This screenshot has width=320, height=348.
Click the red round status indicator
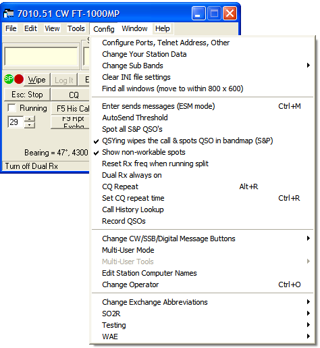click(19, 79)
